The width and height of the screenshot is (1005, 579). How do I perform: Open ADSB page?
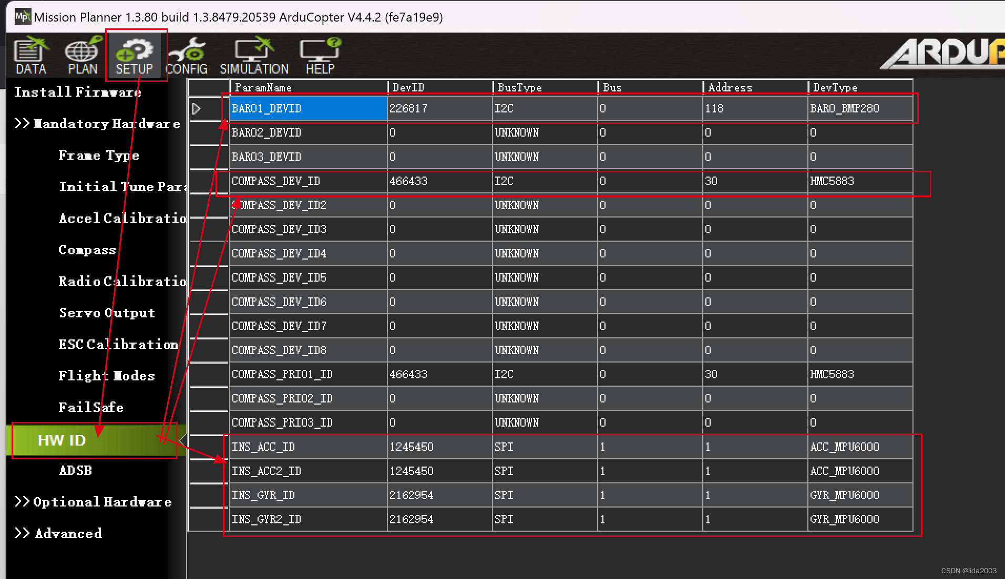click(75, 471)
